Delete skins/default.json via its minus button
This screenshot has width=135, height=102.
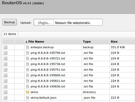pyautogui.click(x=5, y=98)
